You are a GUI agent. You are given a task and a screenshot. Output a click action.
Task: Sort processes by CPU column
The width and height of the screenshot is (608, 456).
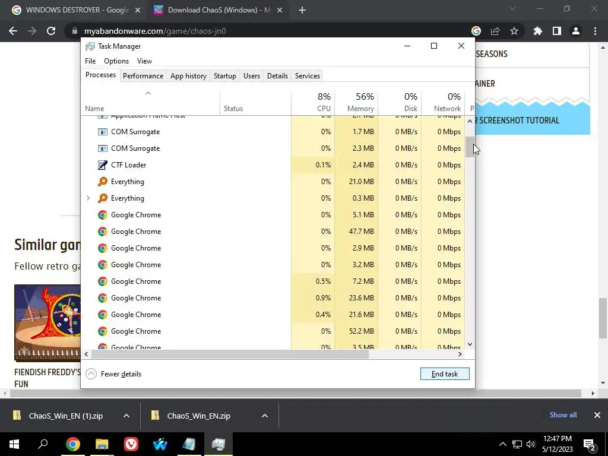[313, 102]
